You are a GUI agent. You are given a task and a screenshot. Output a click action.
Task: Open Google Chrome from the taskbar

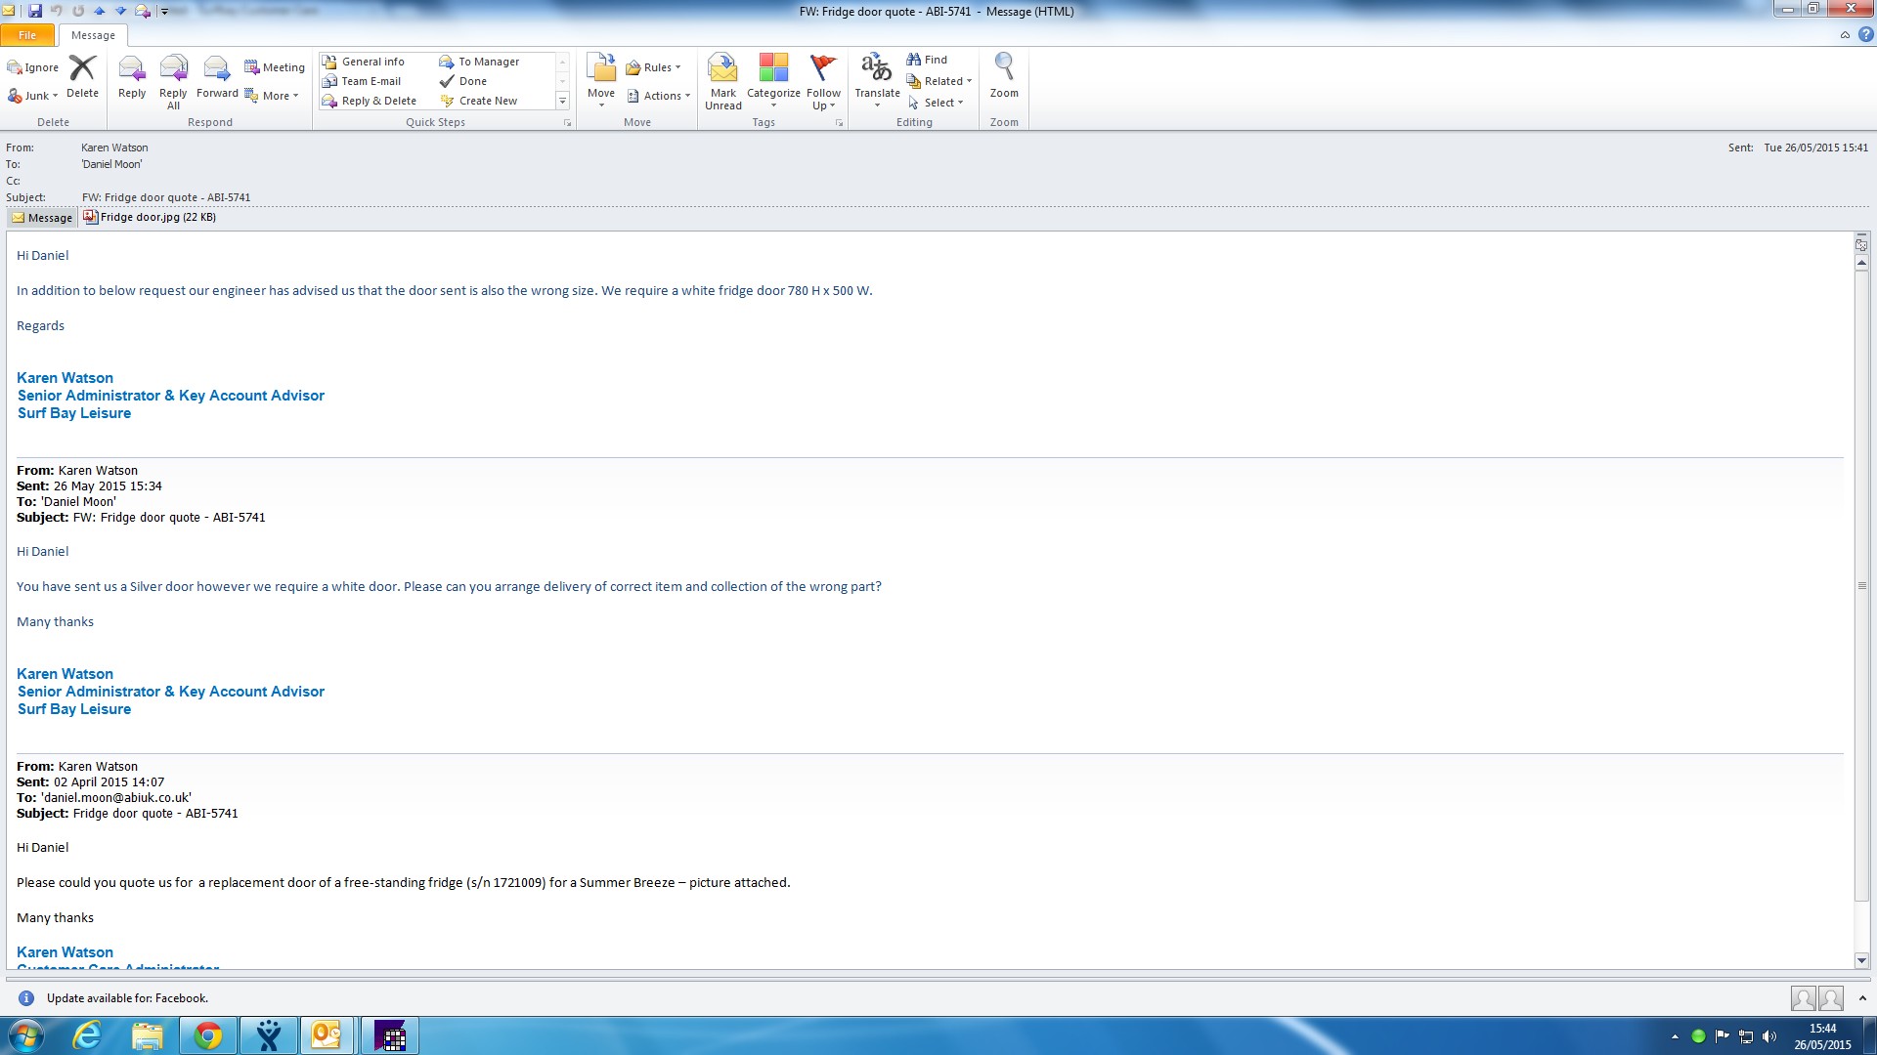point(207,1035)
